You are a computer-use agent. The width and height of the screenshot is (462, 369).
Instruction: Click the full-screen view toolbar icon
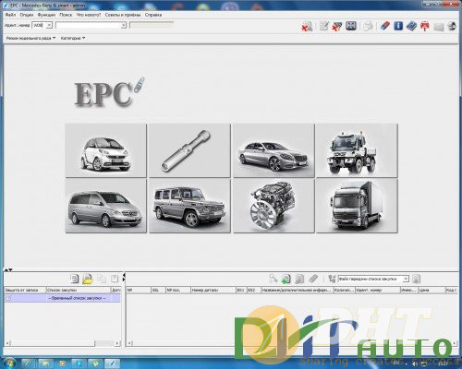pyautogui.click(x=351, y=26)
